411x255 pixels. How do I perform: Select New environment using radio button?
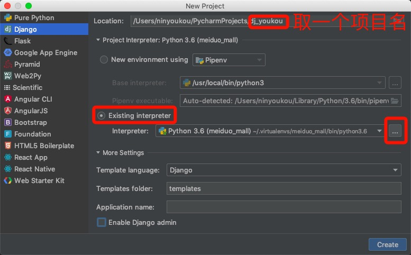coord(104,59)
